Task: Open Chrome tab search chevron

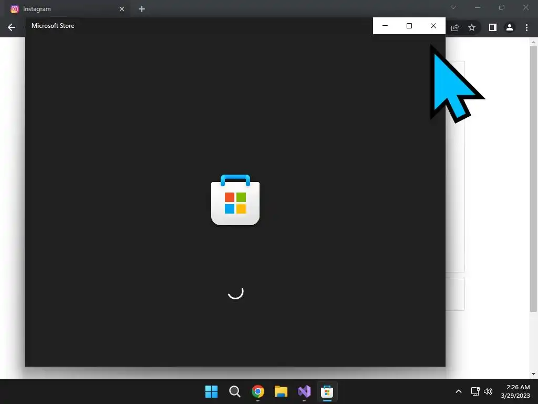Action: (453, 7)
